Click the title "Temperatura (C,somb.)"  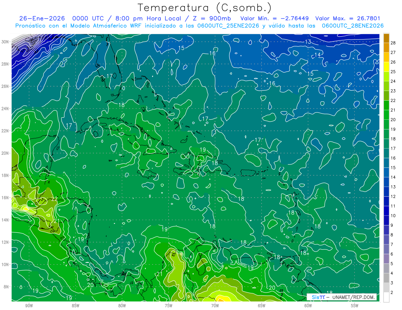[204, 8]
